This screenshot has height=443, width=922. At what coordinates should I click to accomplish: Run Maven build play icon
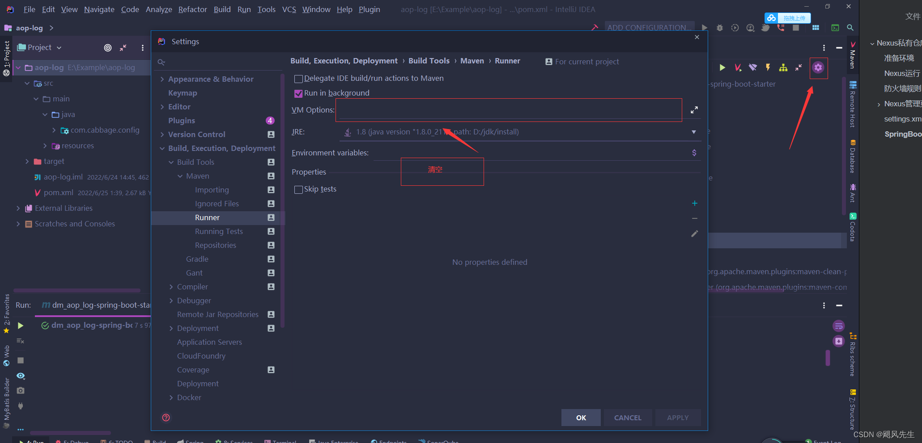722,67
